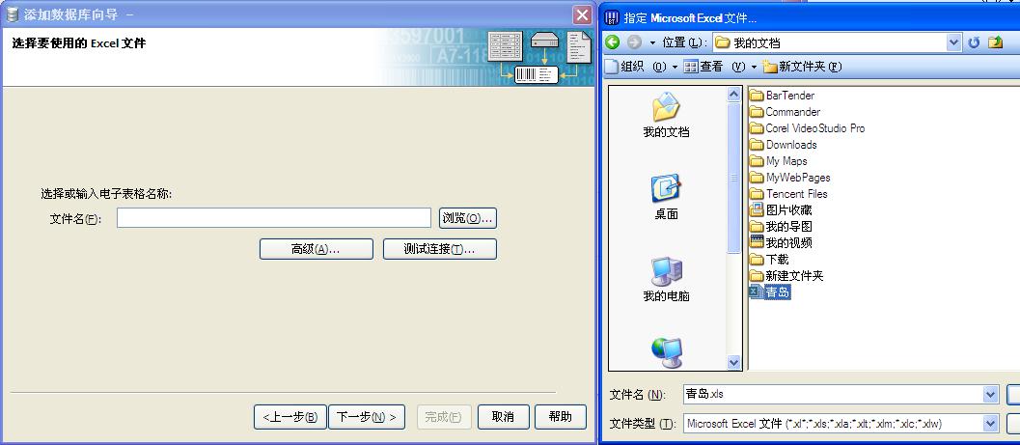Open the 位置 location dropdown

click(x=953, y=42)
